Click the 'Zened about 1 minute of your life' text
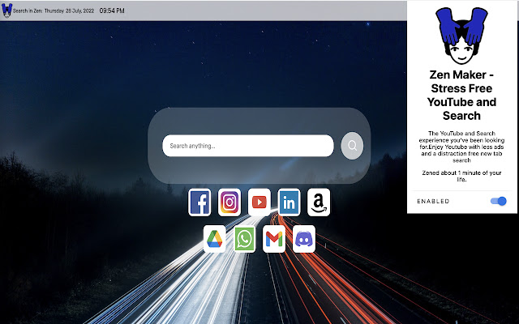 click(x=461, y=177)
